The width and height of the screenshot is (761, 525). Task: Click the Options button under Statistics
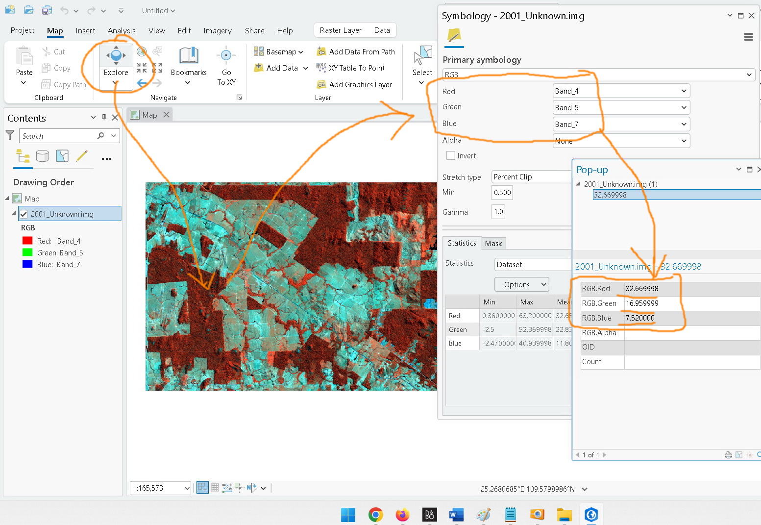(x=521, y=284)
